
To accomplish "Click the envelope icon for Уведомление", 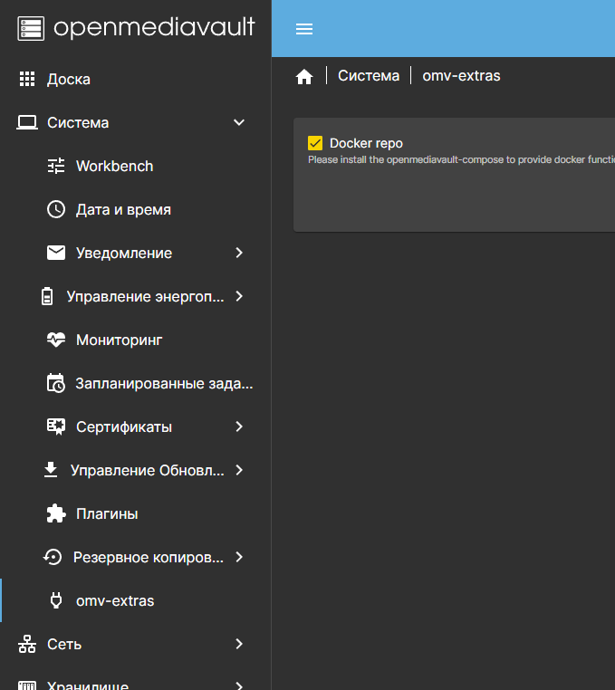I will point(56,253).
